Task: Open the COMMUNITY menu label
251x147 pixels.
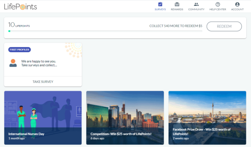Action: [x=196, y=9]
